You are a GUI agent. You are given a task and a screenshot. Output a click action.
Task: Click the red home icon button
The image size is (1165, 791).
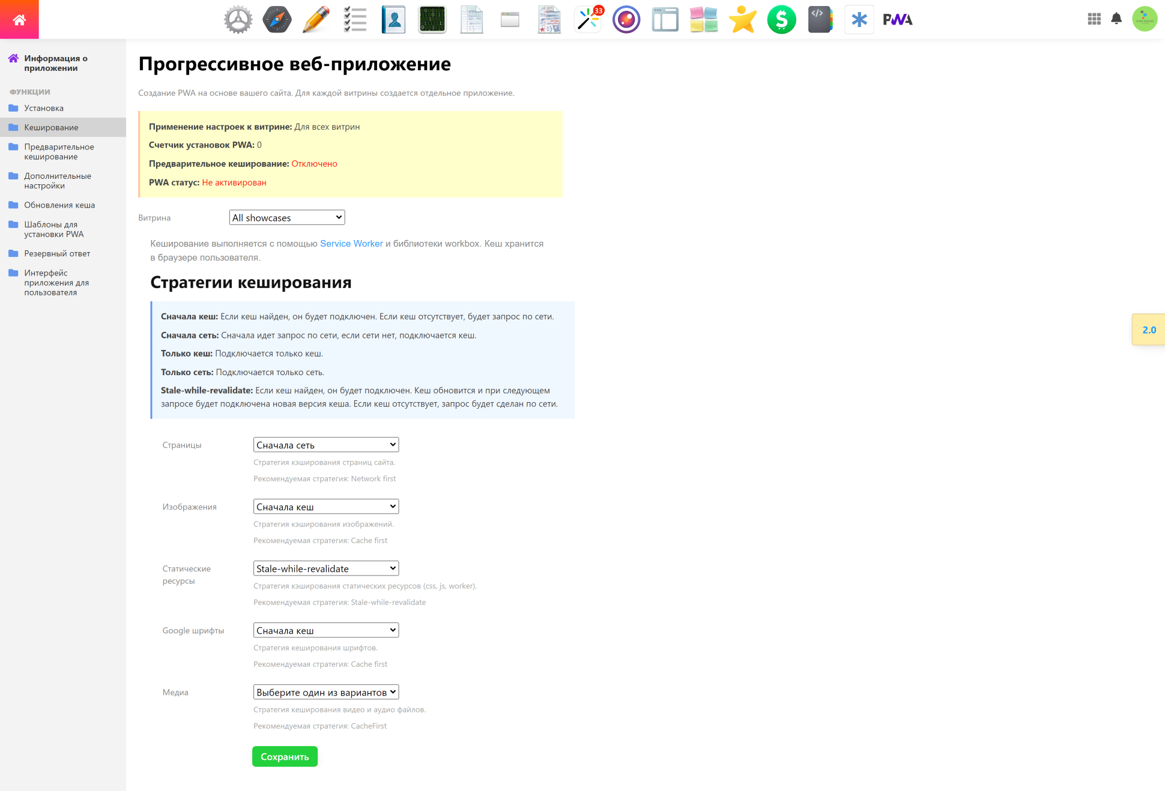19,19
